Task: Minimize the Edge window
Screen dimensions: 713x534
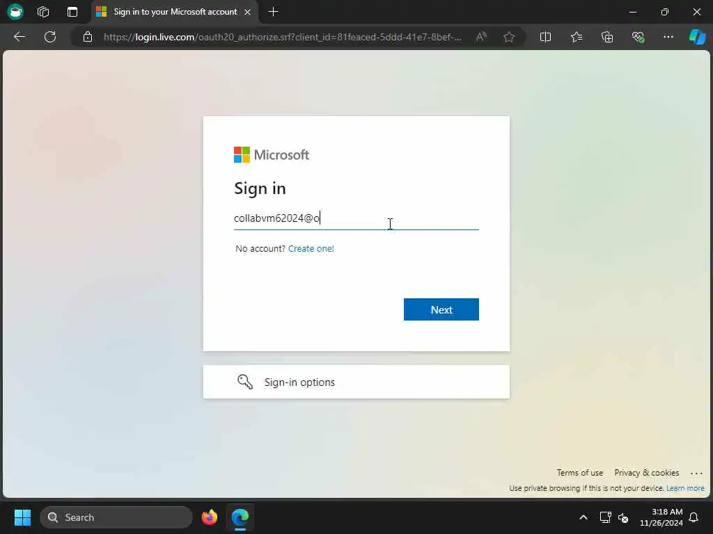Action: point(633,13)
